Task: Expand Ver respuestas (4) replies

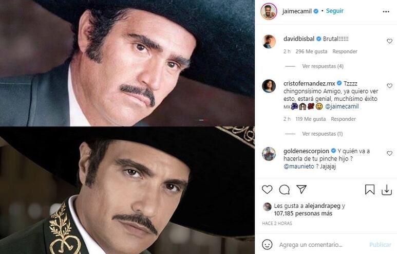Action: [x=323, y=66]
